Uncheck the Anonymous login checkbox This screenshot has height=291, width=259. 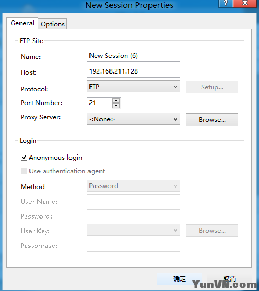point(24,158)
